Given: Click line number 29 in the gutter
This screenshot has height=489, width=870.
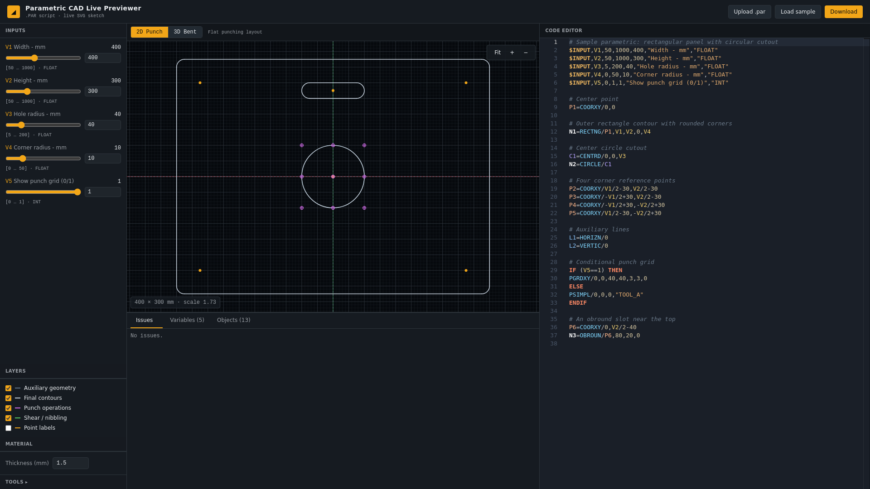Looking at the screenshot, I should coord(554,270).
